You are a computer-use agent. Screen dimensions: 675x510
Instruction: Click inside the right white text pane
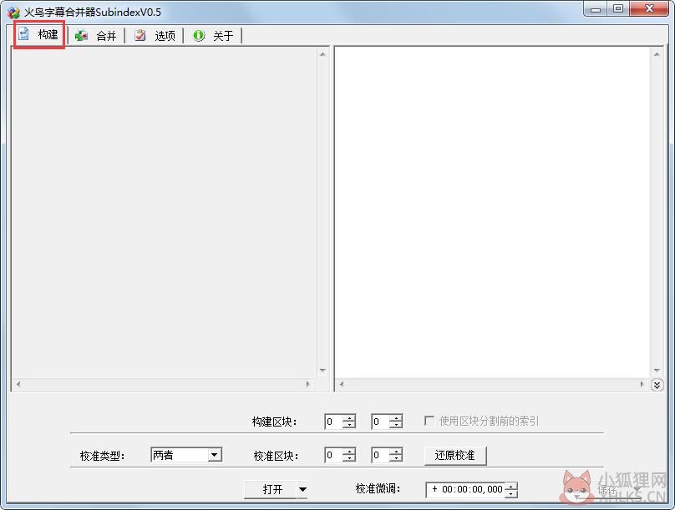pos(493,212)
